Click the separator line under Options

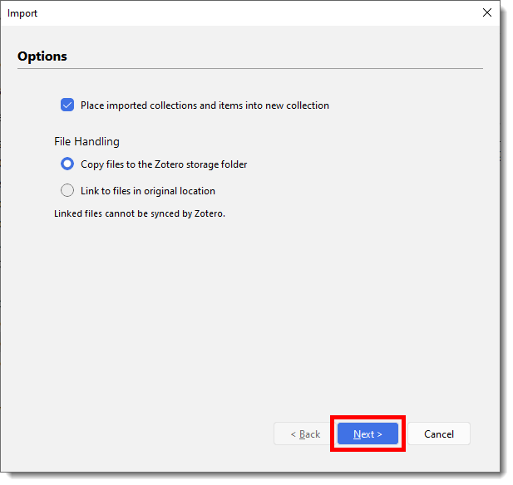(249, 68)
